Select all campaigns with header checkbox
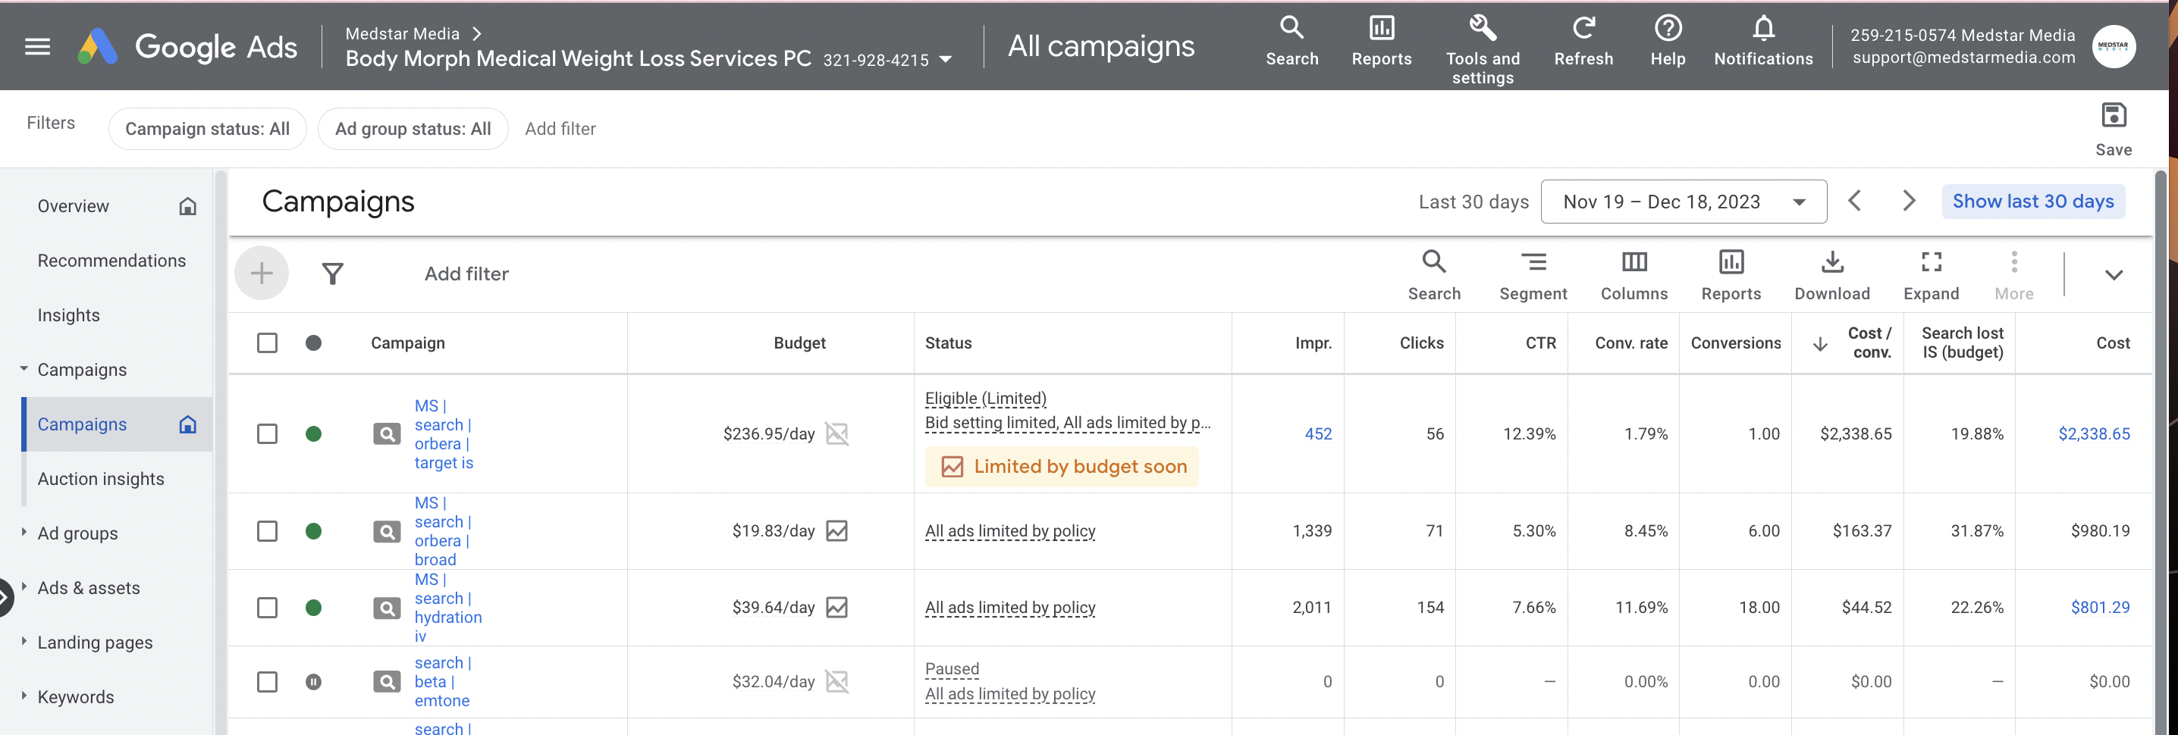This screenshot has height=735, width=2178. point(267,343)
